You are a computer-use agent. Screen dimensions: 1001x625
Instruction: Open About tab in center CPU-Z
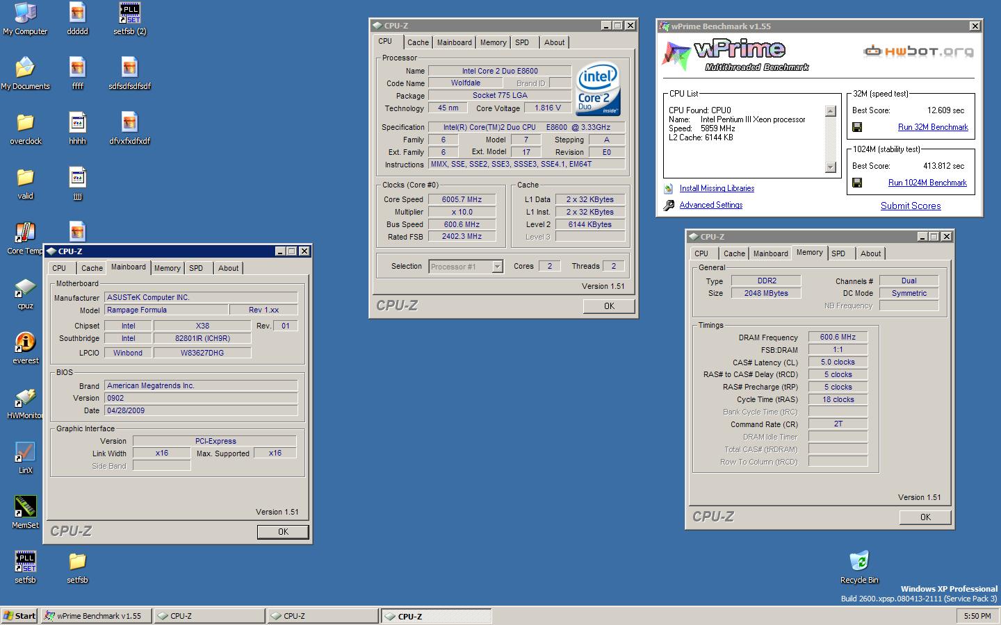[x=554, y=42]
